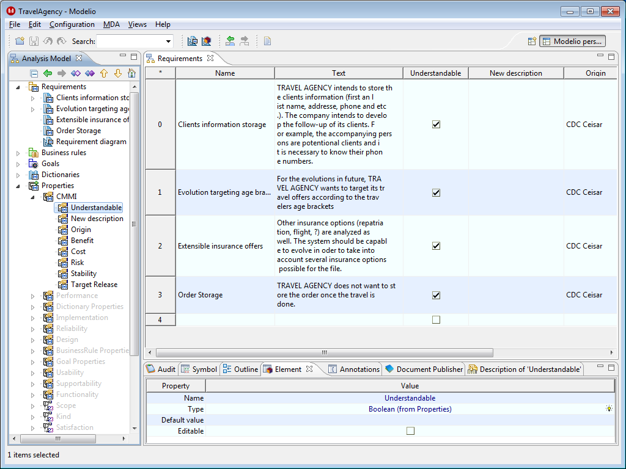Switch to the Audit tab
This screenshot has height=469, width=626.
tap(161, 369)
